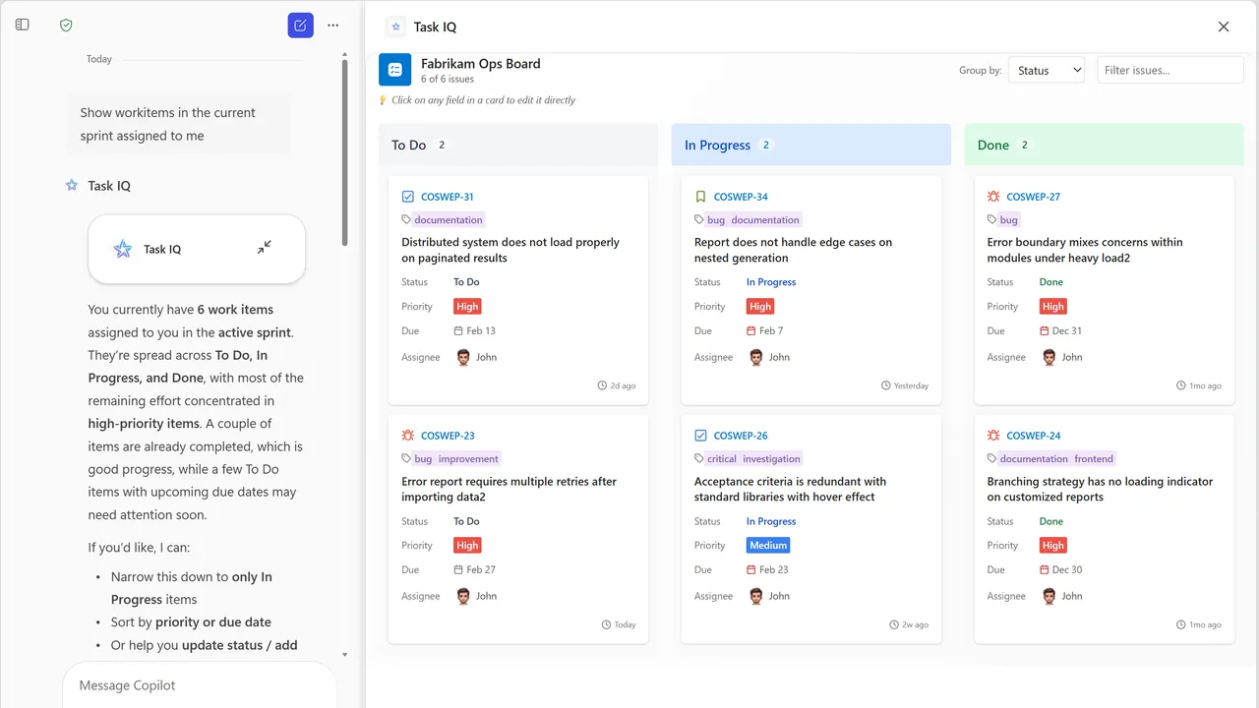The image size is (1259, 708).
Task: Open issue link COSWEP-26
Action: pyautogui.click(x=741, y=436)
